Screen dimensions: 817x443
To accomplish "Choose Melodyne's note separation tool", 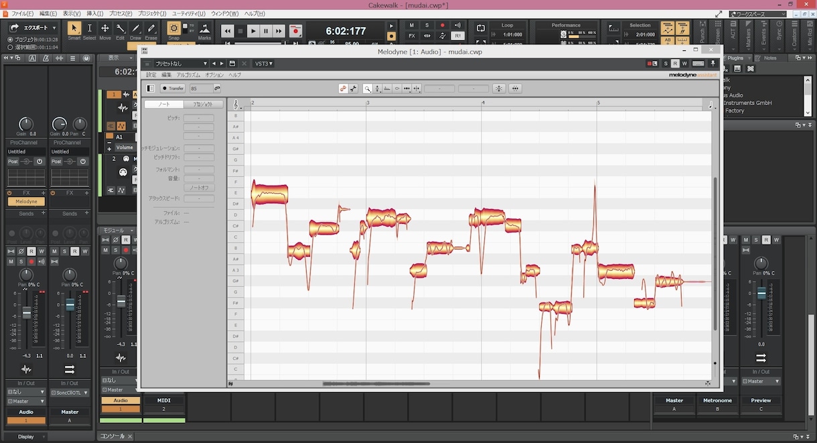I will (417, 88).
